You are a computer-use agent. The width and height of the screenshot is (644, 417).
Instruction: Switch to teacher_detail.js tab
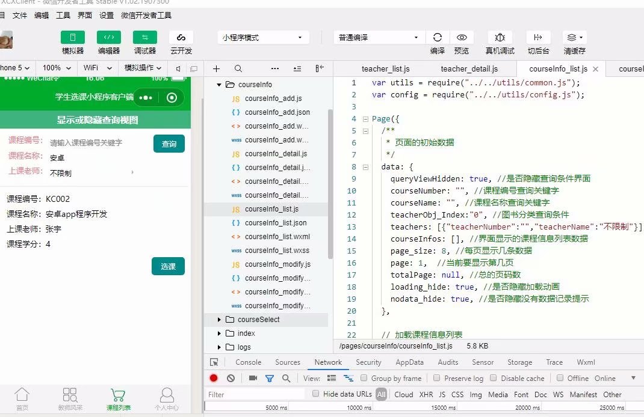469,68
